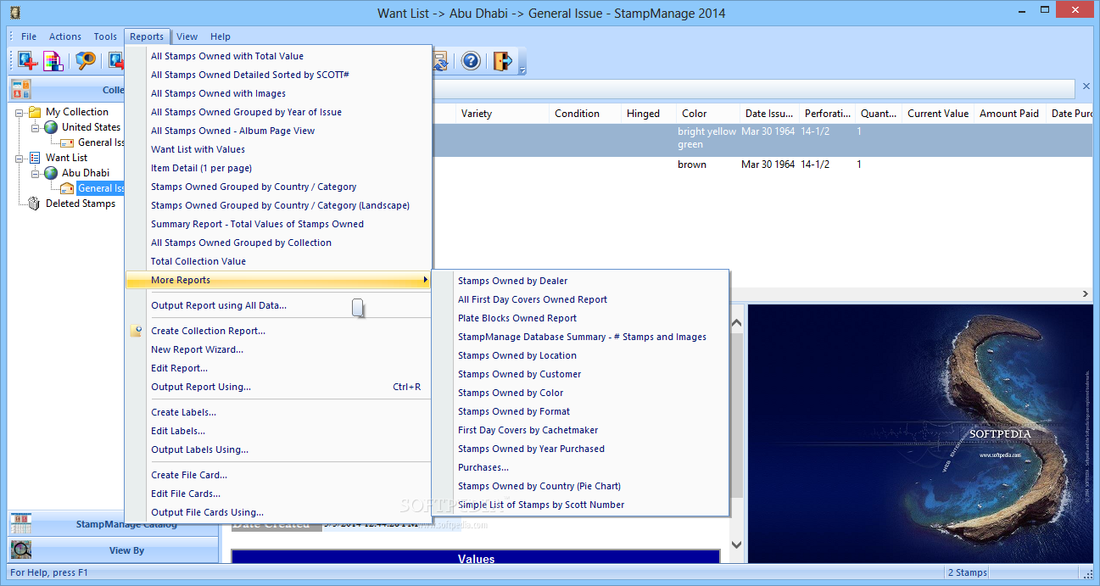1100x586 pixels.
Task: Click the add new stamp toolbar icon
Action: (x=27, y=61)
